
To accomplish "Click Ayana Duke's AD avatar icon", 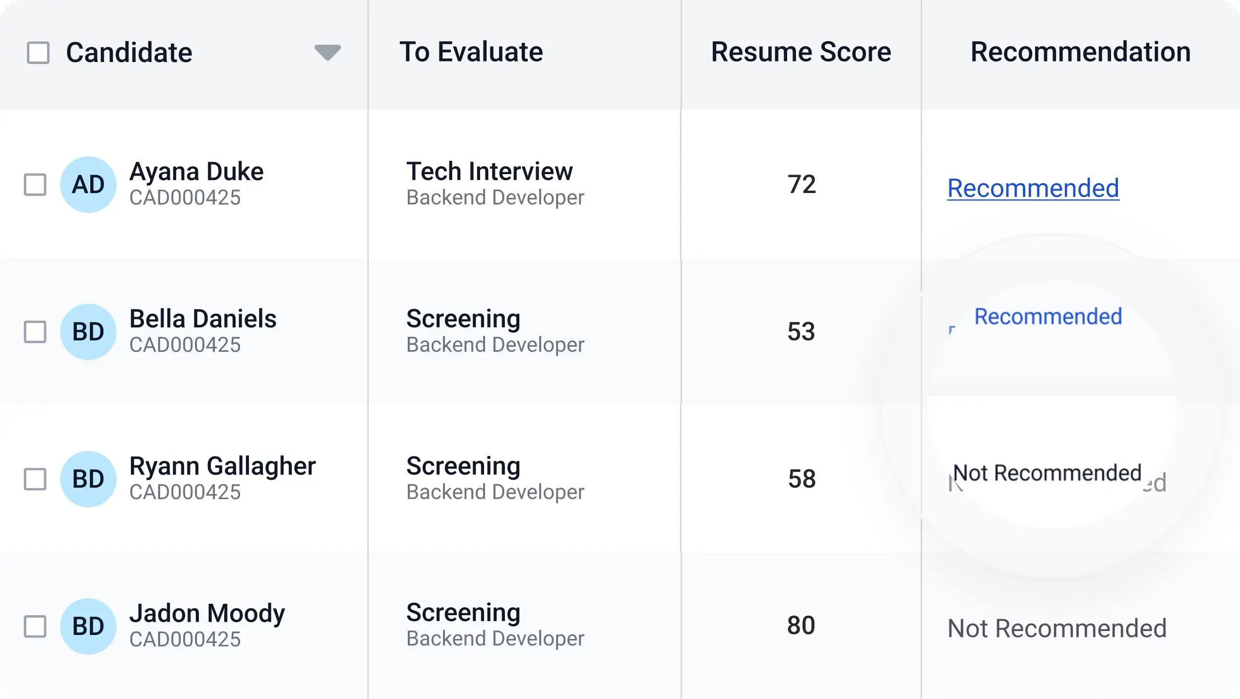I will pos(87,184).
